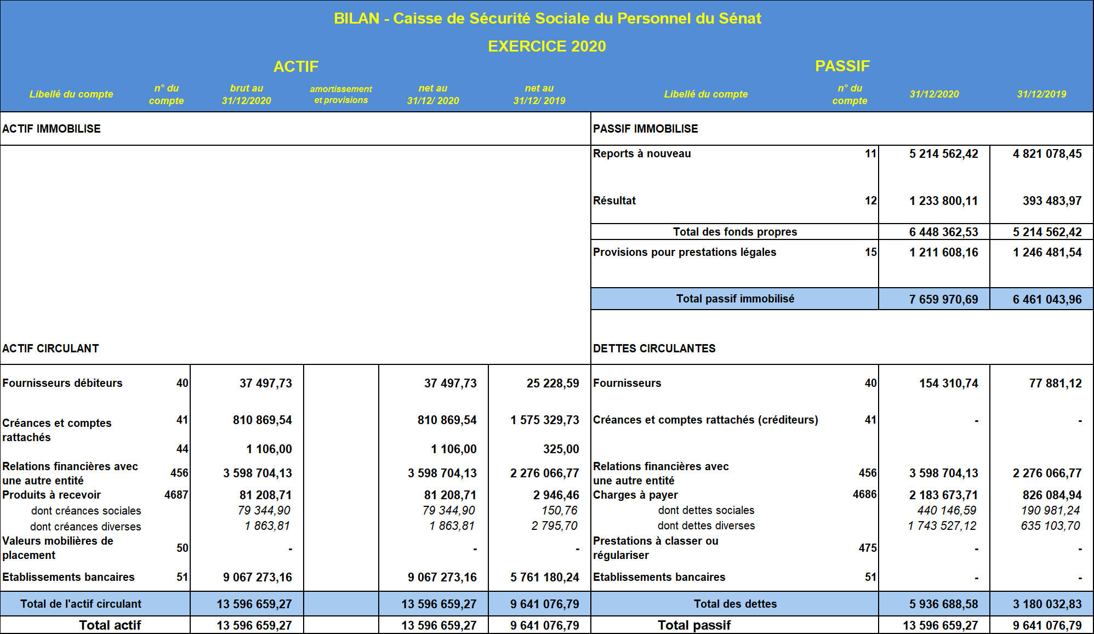1094x634 pixels.
Task: Click the Résultat 2020 value 1 233 800,11
Action: pos(943,201)
